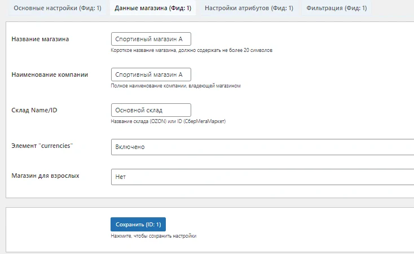
Task: Open the Настройки атрибутов tab
Action: click(249, 8)
